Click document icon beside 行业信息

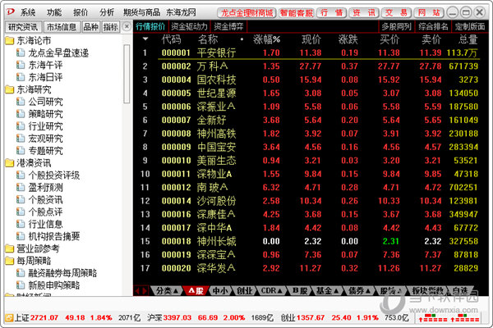21,224
